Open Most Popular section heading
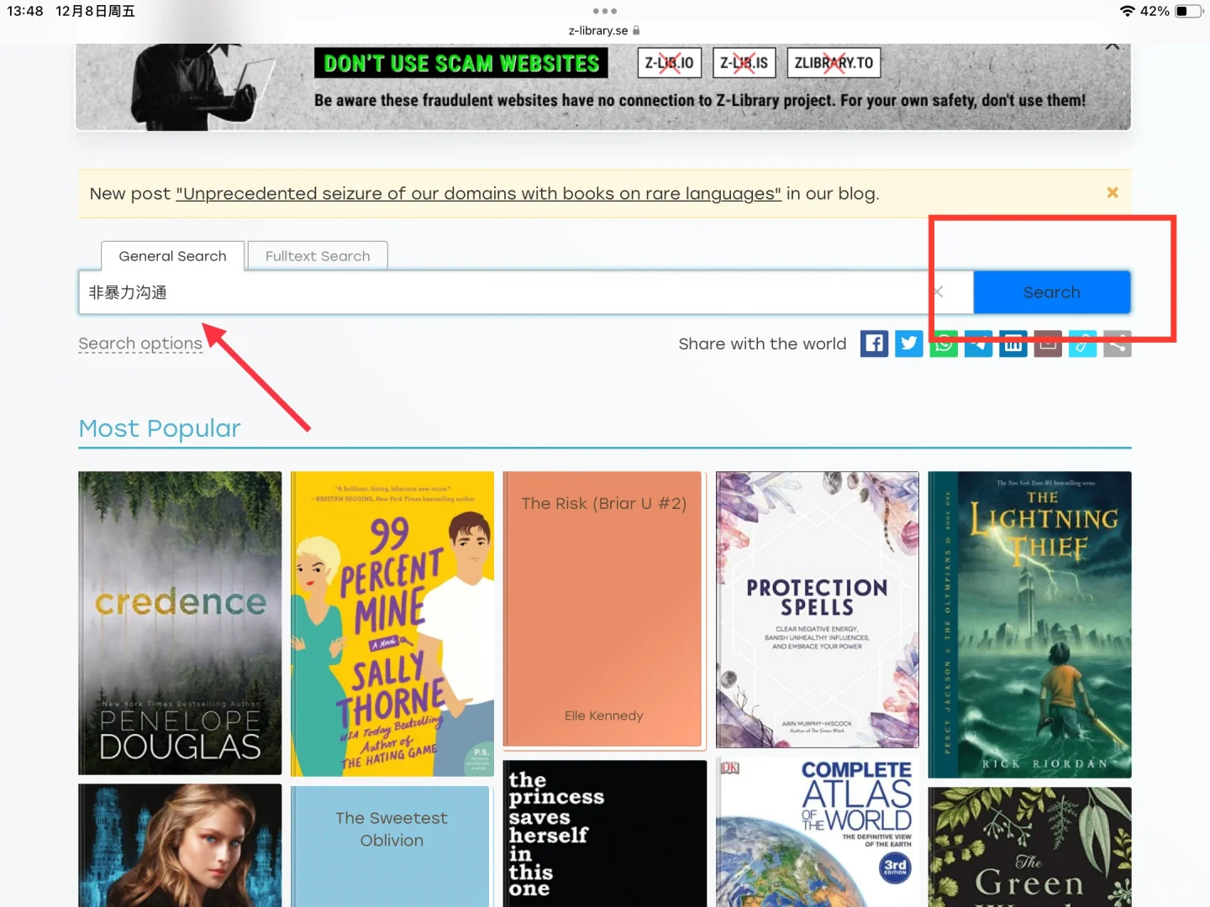This screenshot has height=907, width=1210. pyautogui.click(x=160, y=428)
